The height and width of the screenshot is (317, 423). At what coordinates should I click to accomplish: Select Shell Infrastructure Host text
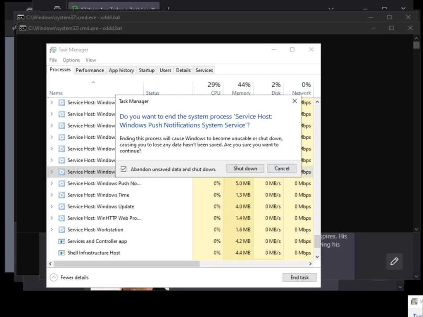pyautogui.click(x=94, y=253)
